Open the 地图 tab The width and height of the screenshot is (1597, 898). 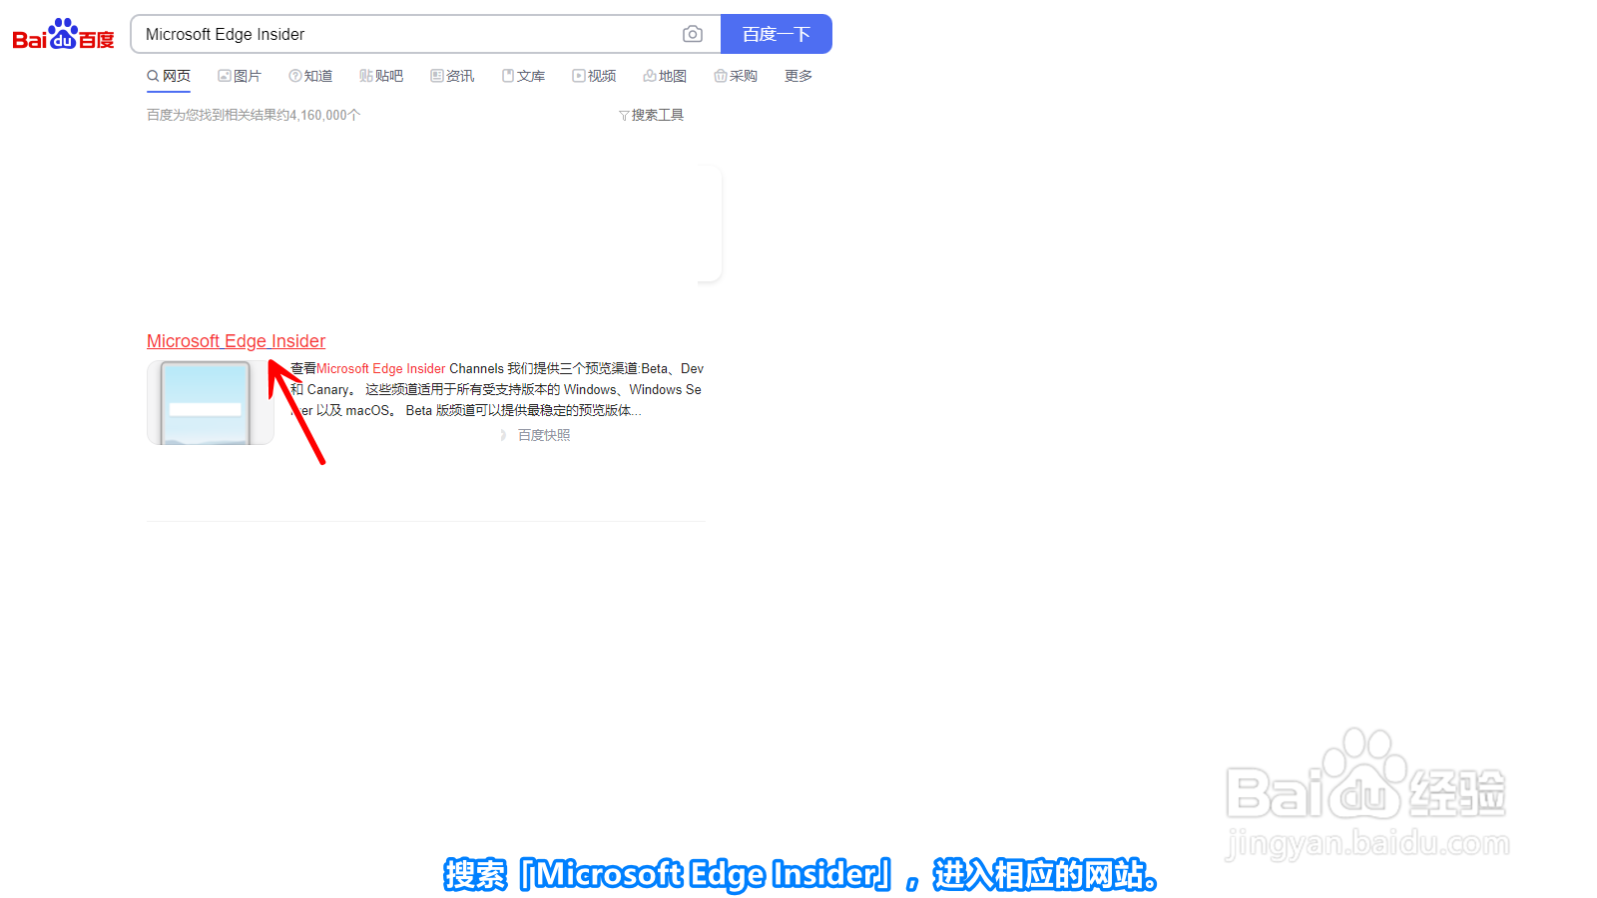coord(665,76)
